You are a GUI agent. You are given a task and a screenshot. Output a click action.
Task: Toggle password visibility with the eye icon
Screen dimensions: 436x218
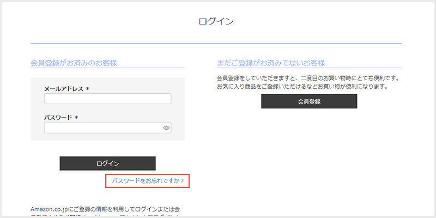tap(167, 128)
